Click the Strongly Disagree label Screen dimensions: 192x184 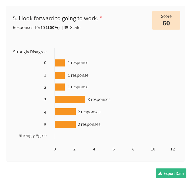click(30, 52)
